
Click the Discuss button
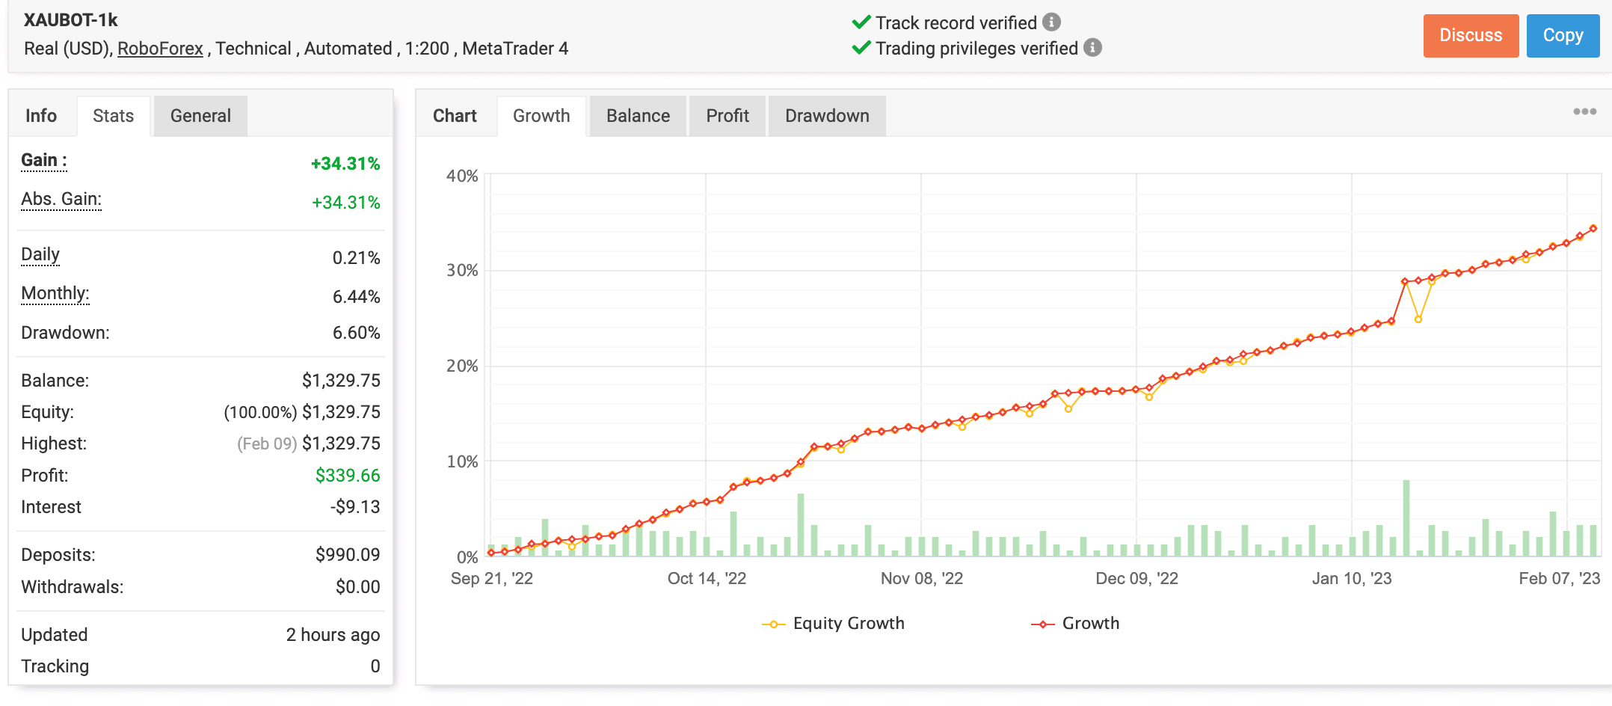pos(1470,35)
